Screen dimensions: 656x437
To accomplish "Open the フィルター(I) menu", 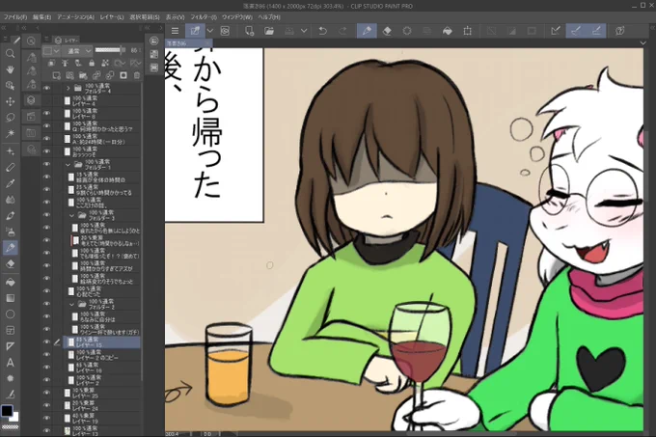I will (x=204, y=17).
